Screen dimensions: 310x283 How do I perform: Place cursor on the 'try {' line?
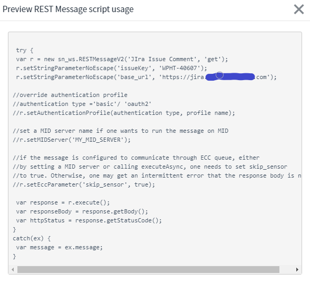pyautogui.click(x=24, y=50)
